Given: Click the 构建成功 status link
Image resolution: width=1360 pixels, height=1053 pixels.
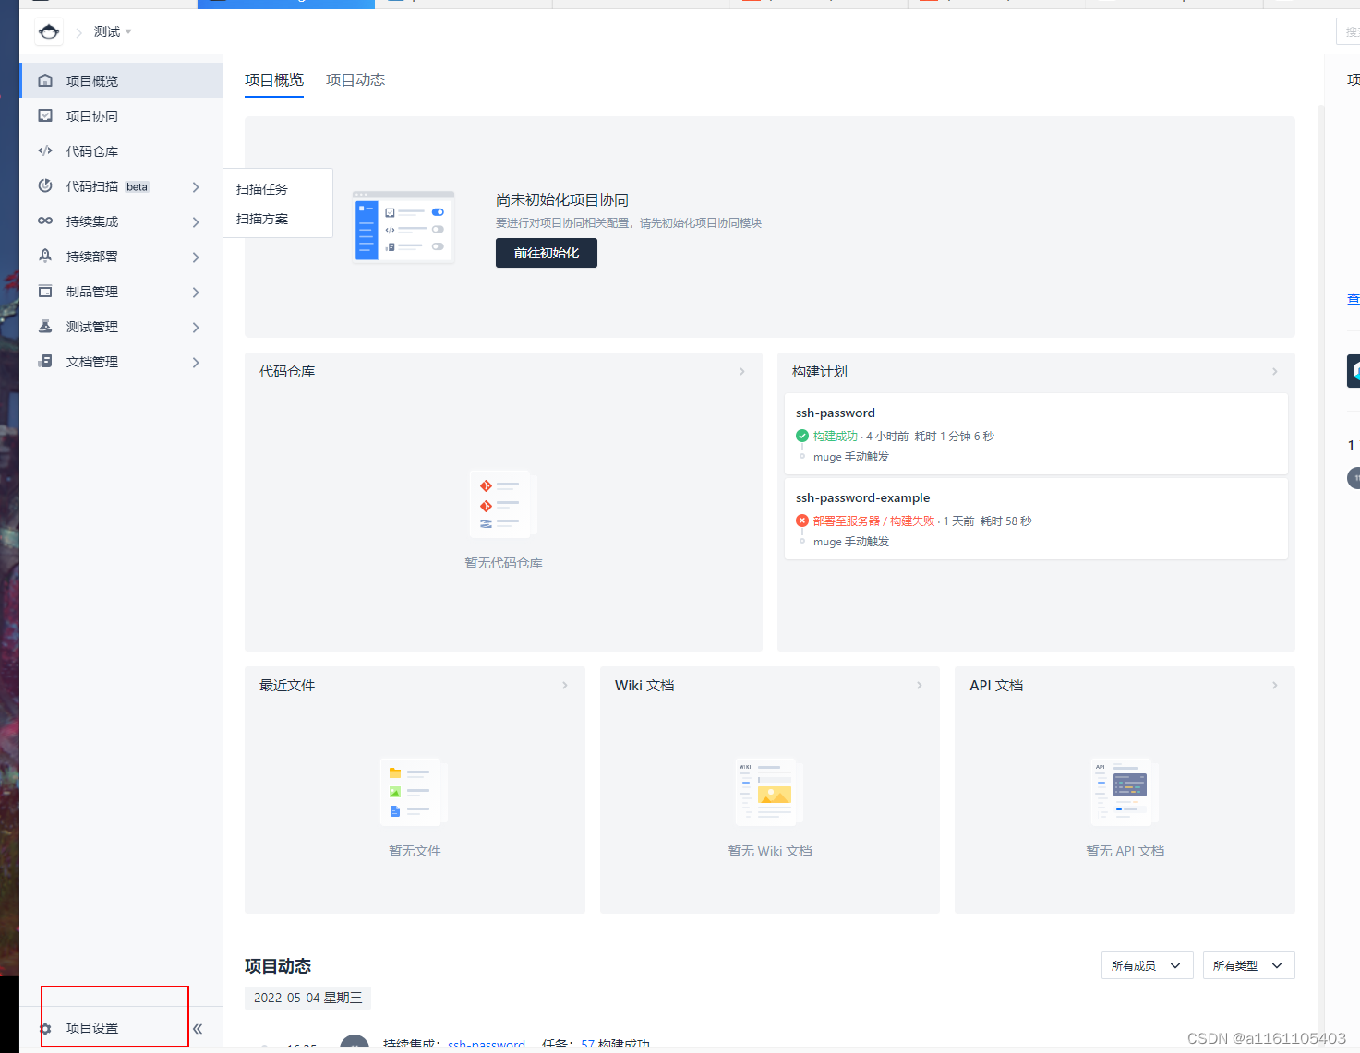Looking at the screenshot, I should click(836, 436).
